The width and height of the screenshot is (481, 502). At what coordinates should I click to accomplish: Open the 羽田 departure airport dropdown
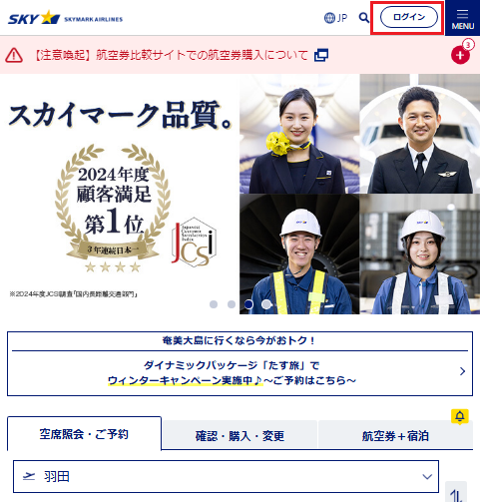(x=226, y=476)
